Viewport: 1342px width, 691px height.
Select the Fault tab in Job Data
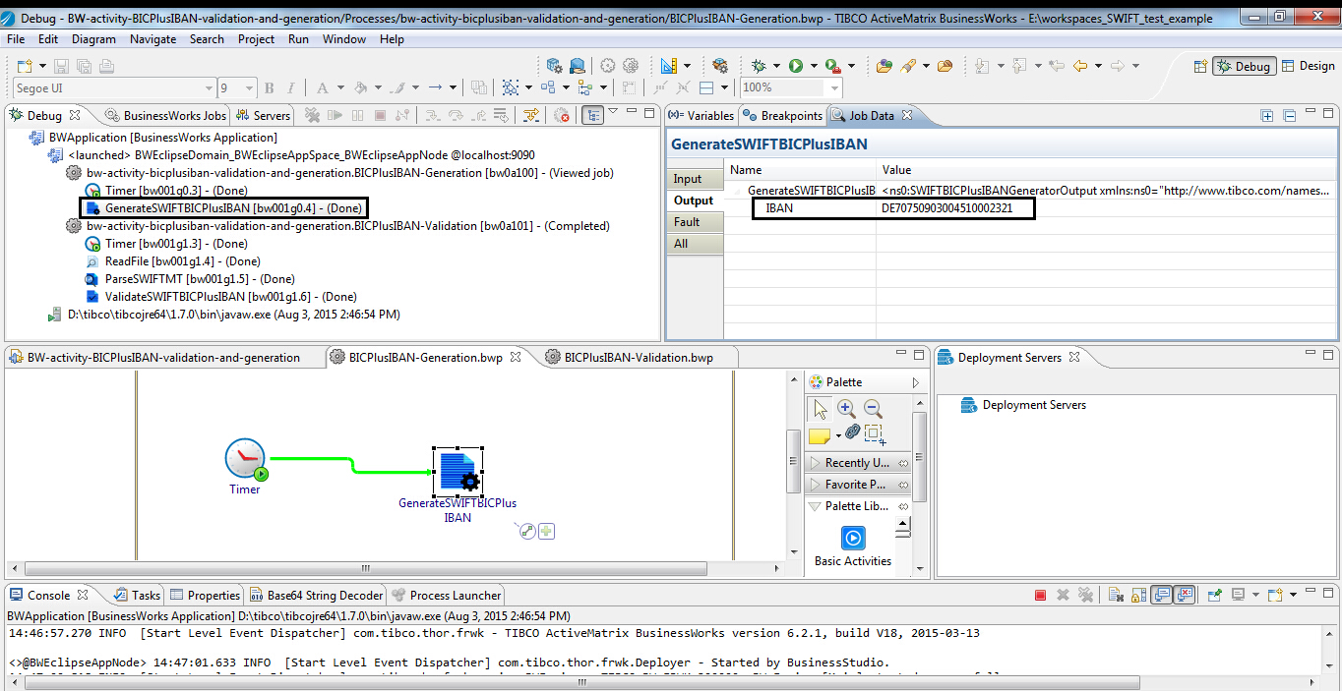pos(695,222)
